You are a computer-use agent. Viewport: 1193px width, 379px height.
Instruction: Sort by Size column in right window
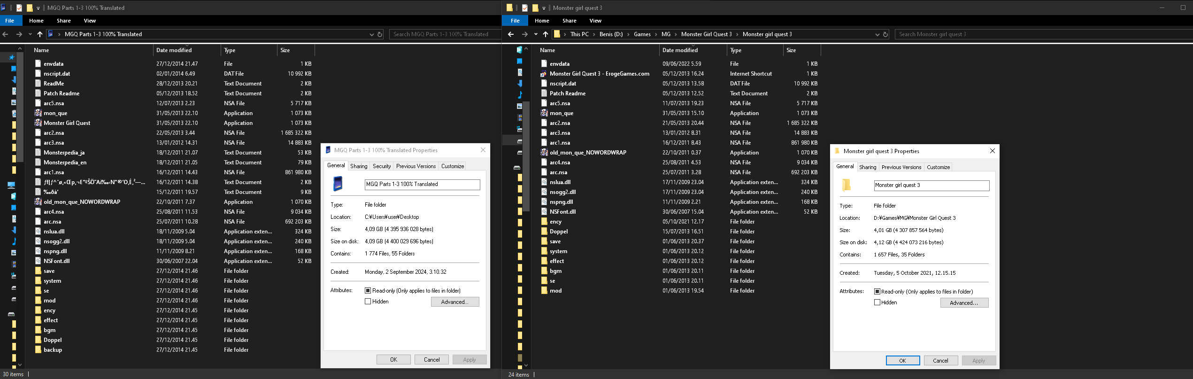click(802, 50)
